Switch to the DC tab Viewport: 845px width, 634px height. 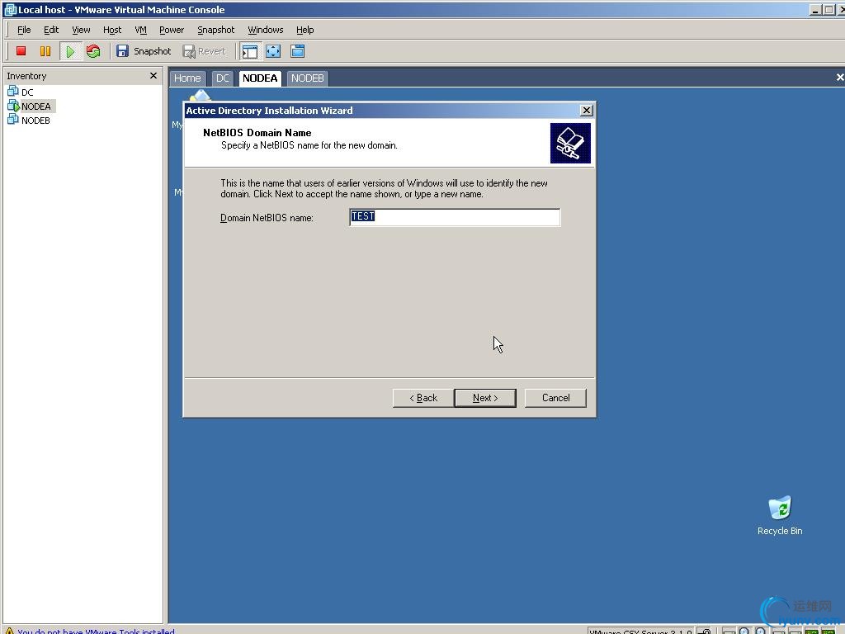(x=223, y=78)
